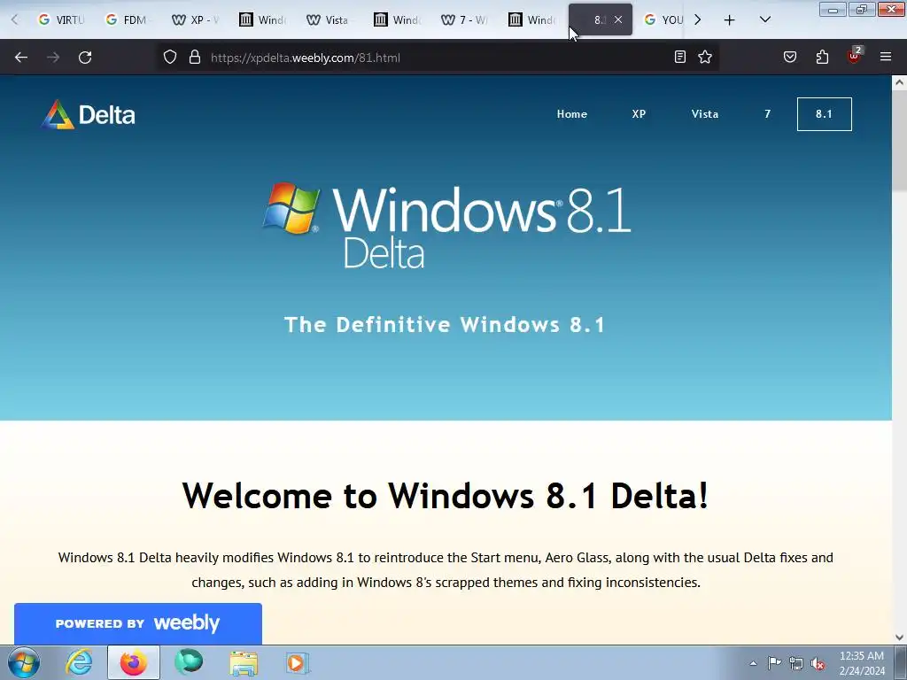Switch to the 7 - W Weebly tab
Viewport: 907px width, 680px height.
click(464, 19)
